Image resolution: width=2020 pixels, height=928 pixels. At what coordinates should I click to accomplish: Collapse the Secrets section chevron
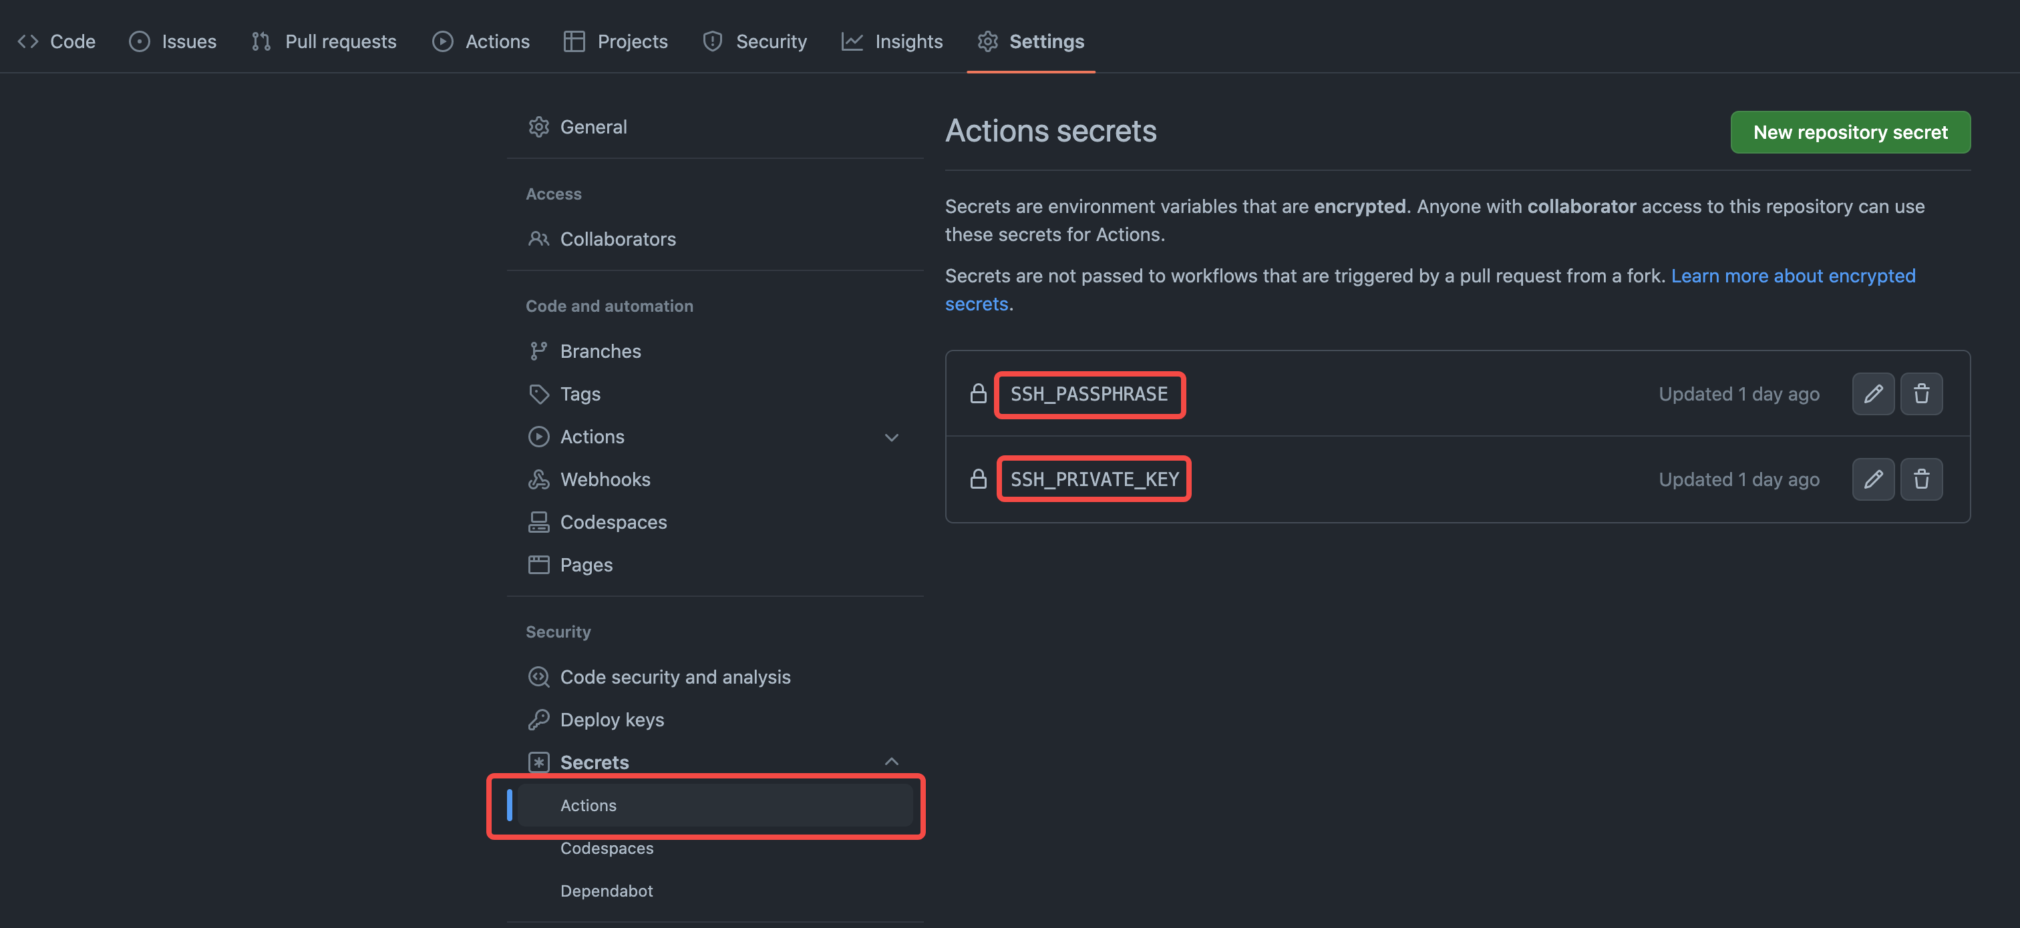pos(892,761)
